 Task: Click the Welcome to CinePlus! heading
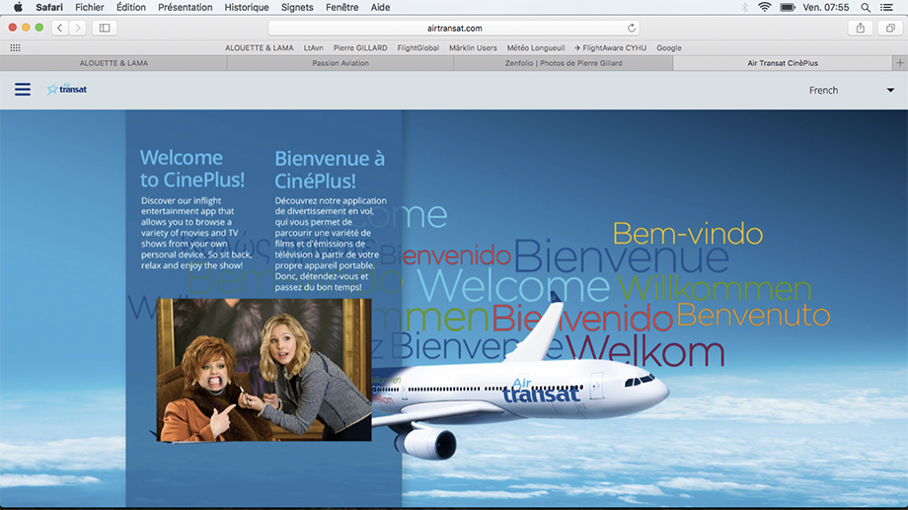pyautogui.click(x=192, y=169)
